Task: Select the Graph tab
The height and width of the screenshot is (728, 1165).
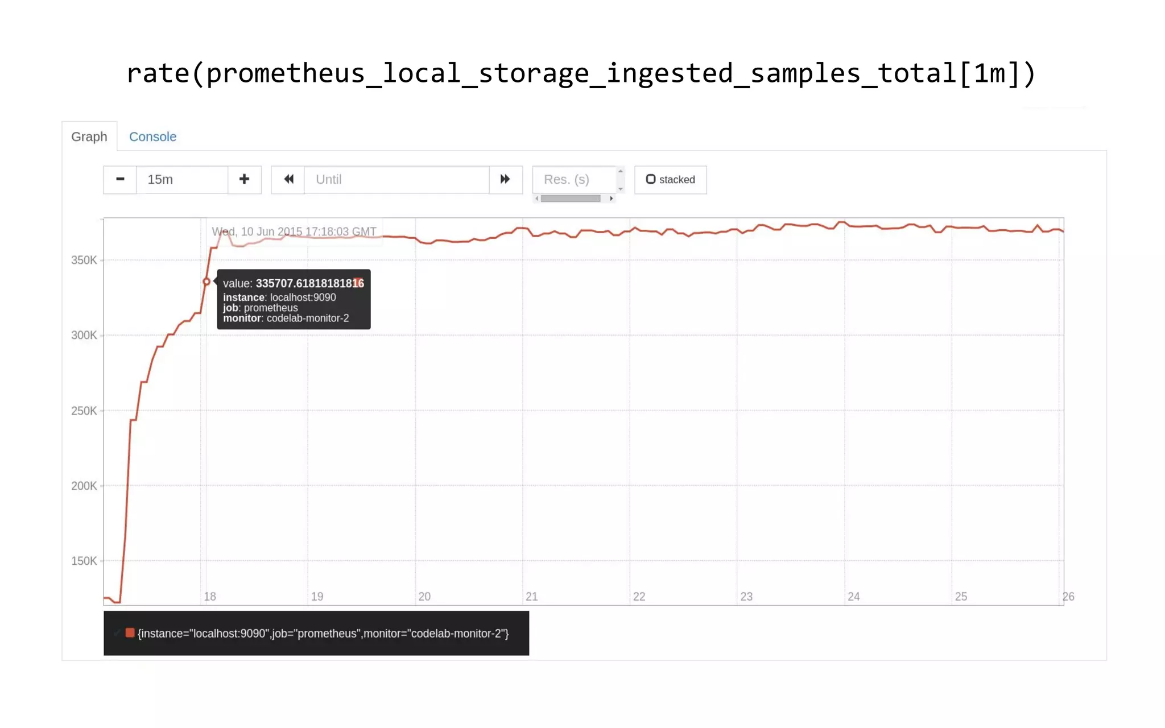Action: (89, 136)
